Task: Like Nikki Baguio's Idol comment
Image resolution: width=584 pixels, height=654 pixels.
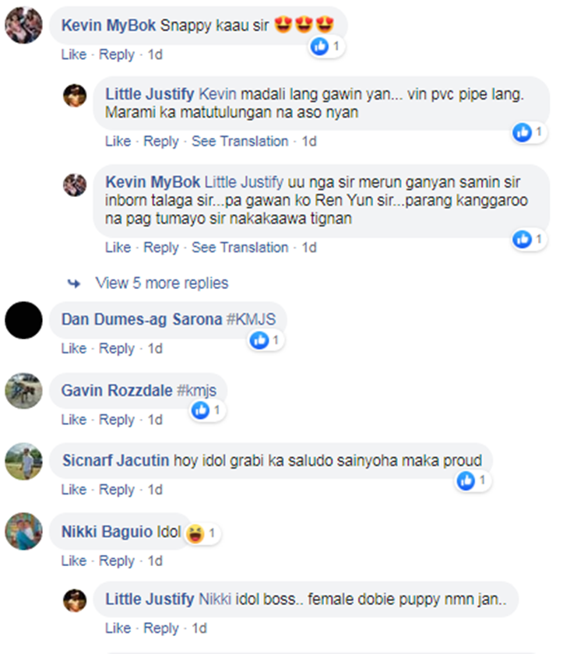Action: tap(74, 561)
